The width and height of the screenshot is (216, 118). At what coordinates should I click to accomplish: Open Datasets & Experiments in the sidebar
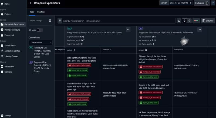pos(12,24)
